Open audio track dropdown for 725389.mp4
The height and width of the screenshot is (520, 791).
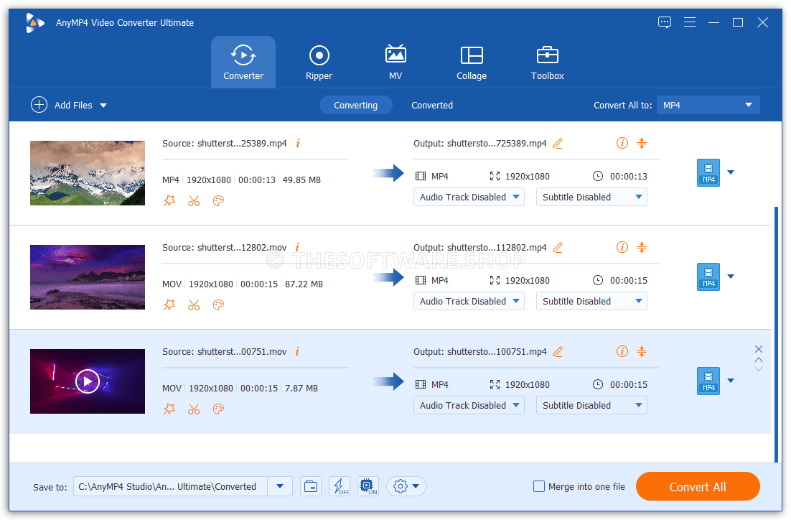tap(469, 197)
